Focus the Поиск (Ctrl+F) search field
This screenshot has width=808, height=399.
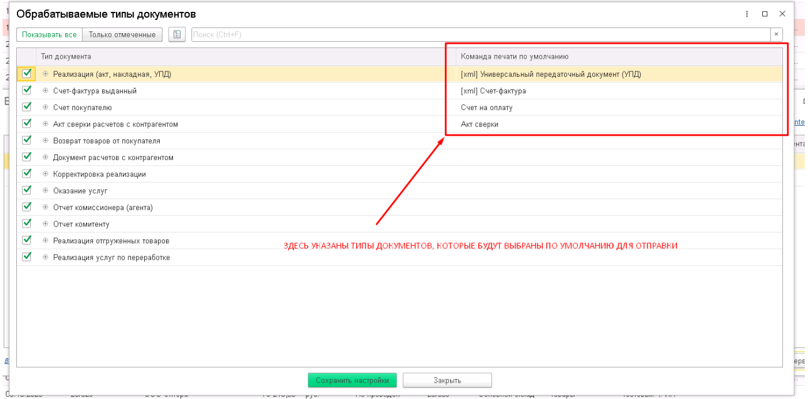pos(481,34)
